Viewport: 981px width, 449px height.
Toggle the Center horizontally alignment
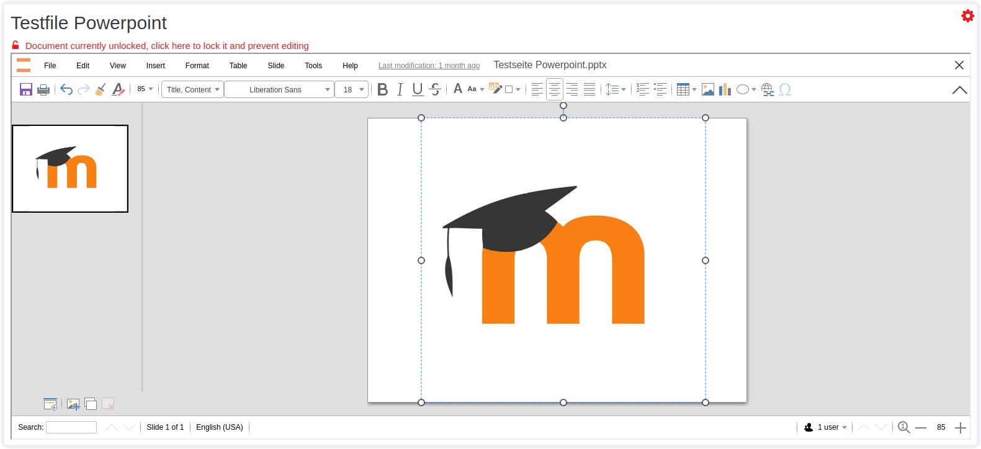(555, 89)
